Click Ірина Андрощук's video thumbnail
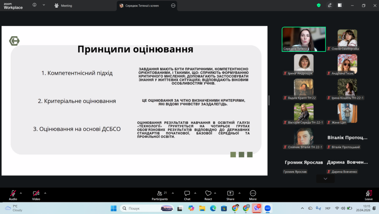379x214 pixels. [x=303, y=63]
